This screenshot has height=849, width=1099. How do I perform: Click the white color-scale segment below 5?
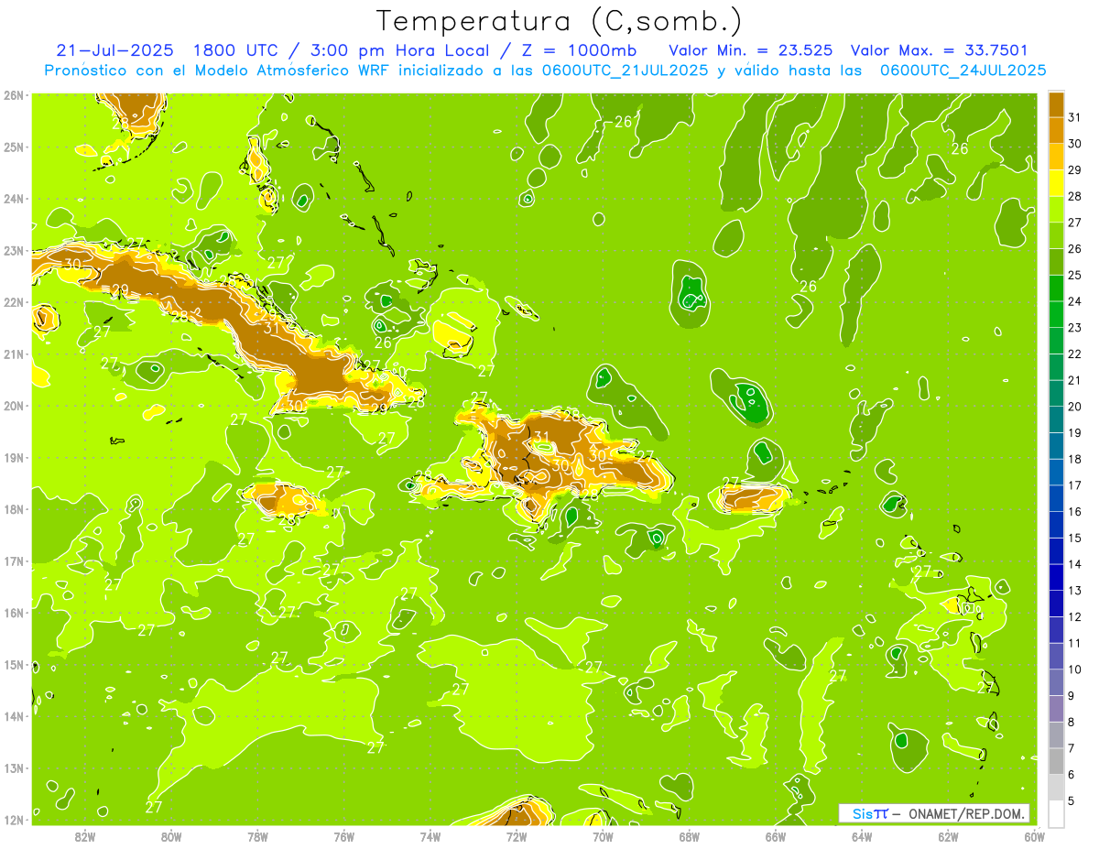coord(1056,813)
